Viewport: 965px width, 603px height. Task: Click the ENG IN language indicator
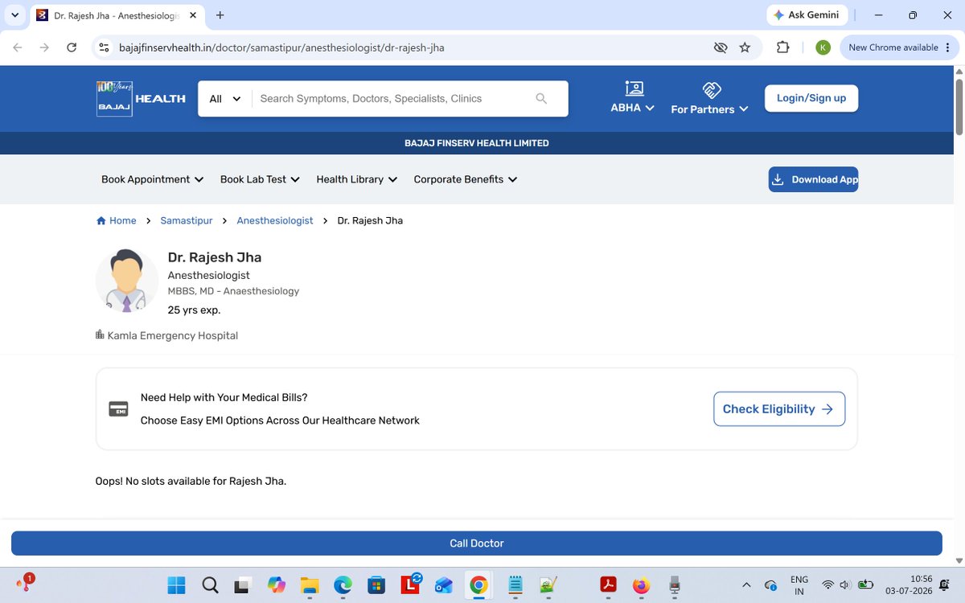pos(799,585)
